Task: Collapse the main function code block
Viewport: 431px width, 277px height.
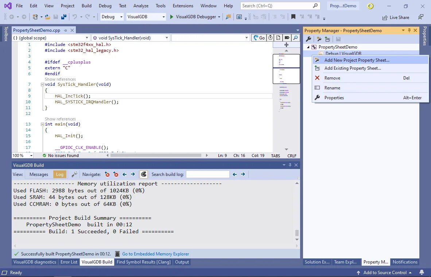Action: click(x=42, y=124)
